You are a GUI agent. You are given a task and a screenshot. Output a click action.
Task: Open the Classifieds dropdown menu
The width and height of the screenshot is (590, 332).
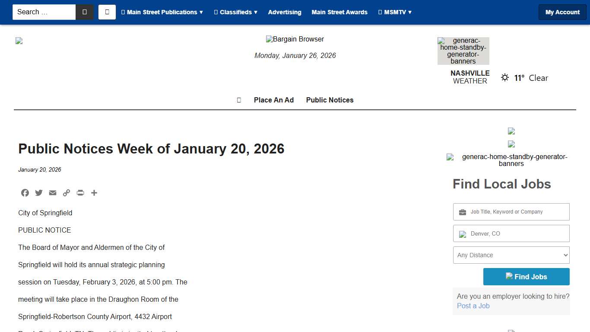tap(236, 12)
